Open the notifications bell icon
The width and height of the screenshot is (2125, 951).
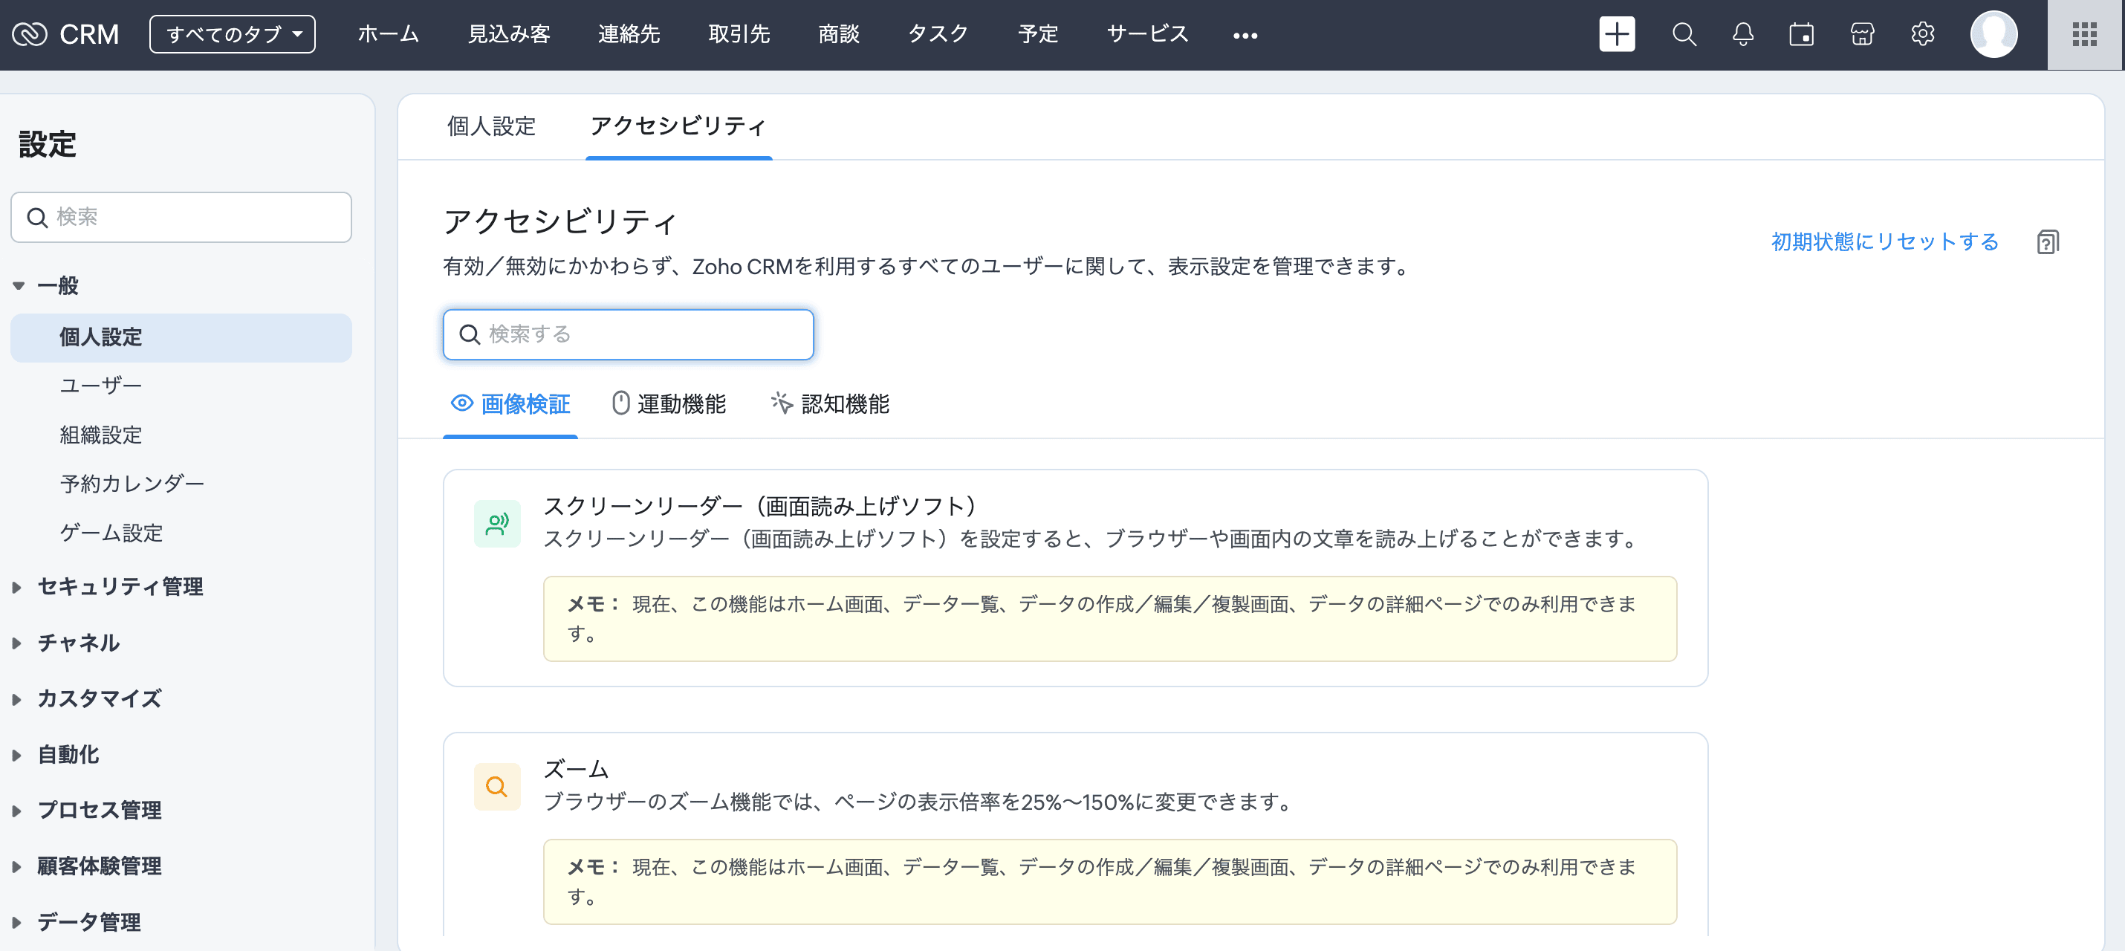1742,35
